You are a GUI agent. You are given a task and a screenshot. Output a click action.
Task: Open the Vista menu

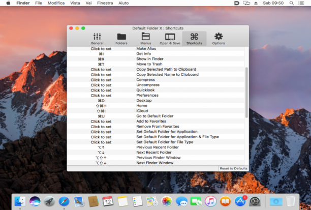point(75,3)
